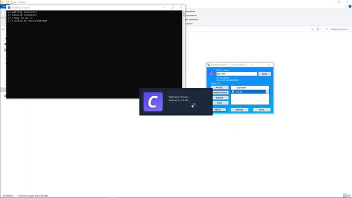Close the injector window

(269, 65)
